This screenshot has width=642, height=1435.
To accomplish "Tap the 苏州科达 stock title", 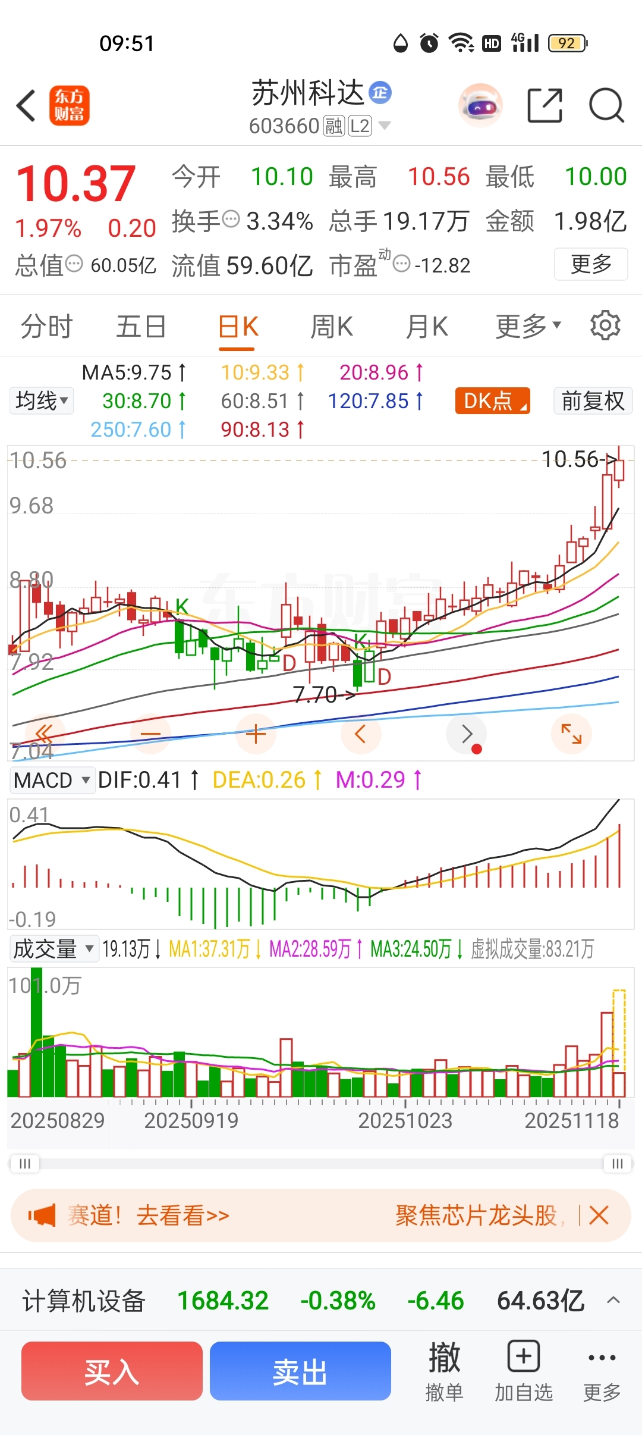I will [307, 93].
